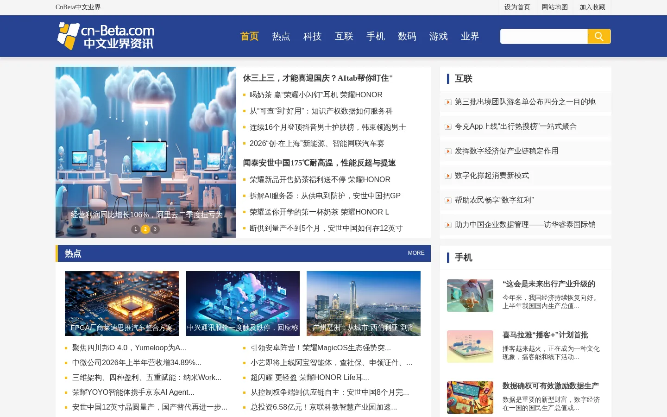Open the 中兴通讯股价 cloud thumbnail
Screen dimensions: 667x417
[243, 303]
